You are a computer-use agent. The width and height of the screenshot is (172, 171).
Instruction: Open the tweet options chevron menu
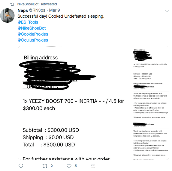click(x=167, y=11)
